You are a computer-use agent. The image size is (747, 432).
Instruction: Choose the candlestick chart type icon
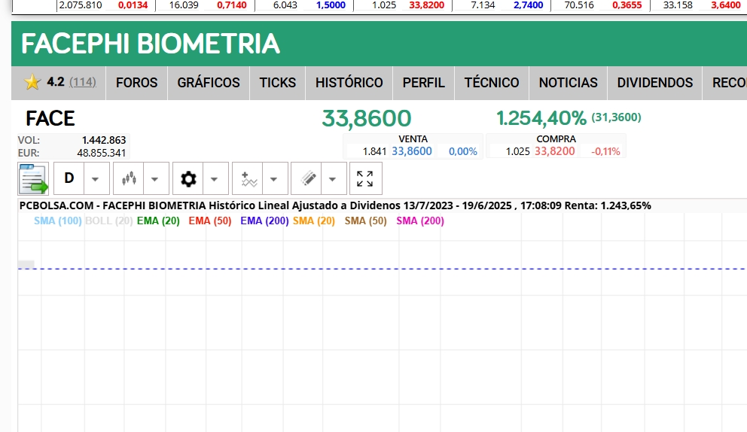coord(129,178)
